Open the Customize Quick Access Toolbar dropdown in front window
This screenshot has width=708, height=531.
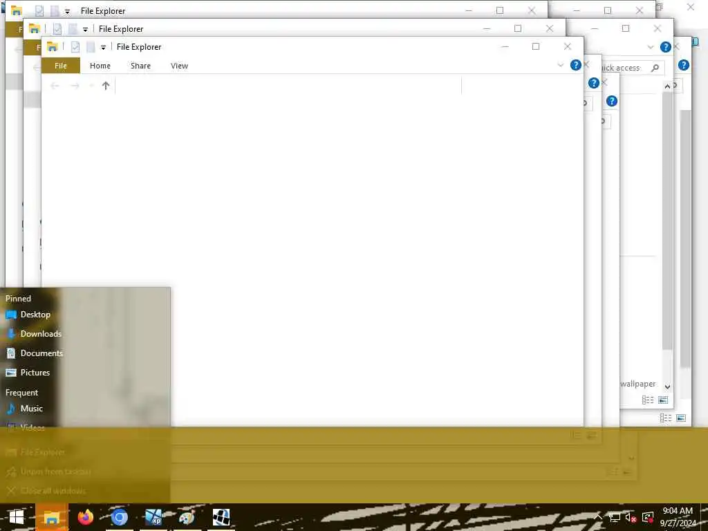[x=103, y=47]
